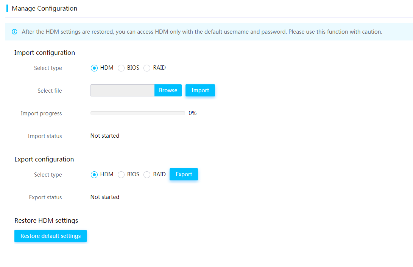The height and width of the screenshot is (267, 413).
Task: Click the Export status 'Not started' text
Action: [105, 197]
